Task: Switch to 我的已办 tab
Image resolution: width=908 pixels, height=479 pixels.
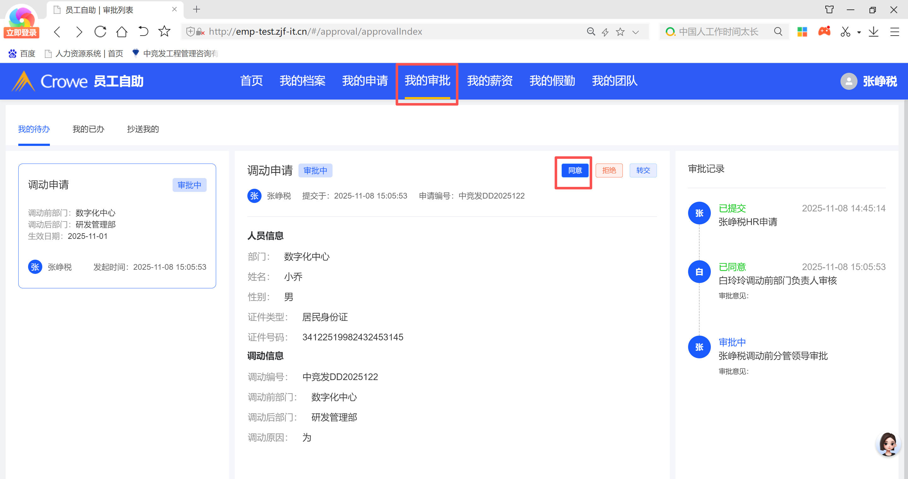Action: (88, 129)
